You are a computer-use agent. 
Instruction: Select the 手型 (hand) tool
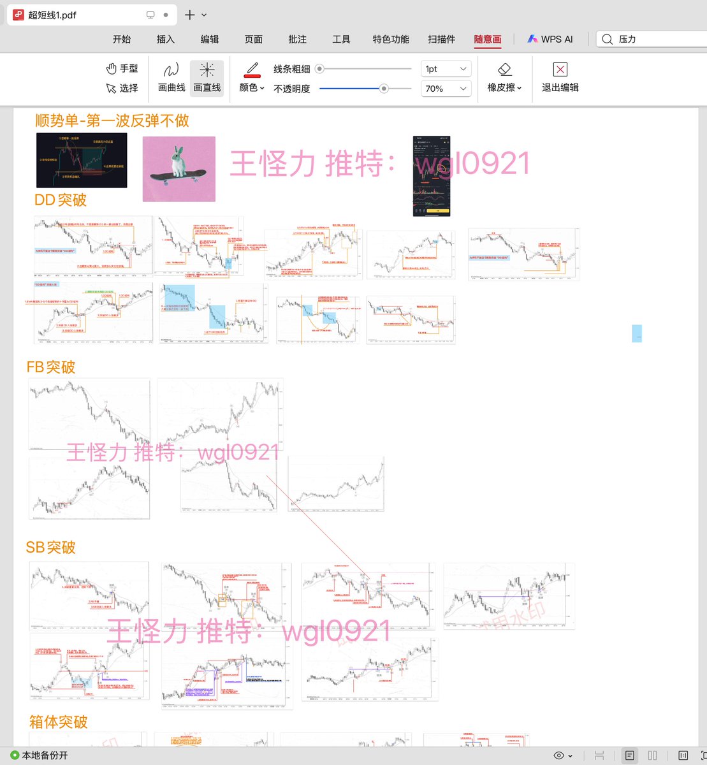122,68
